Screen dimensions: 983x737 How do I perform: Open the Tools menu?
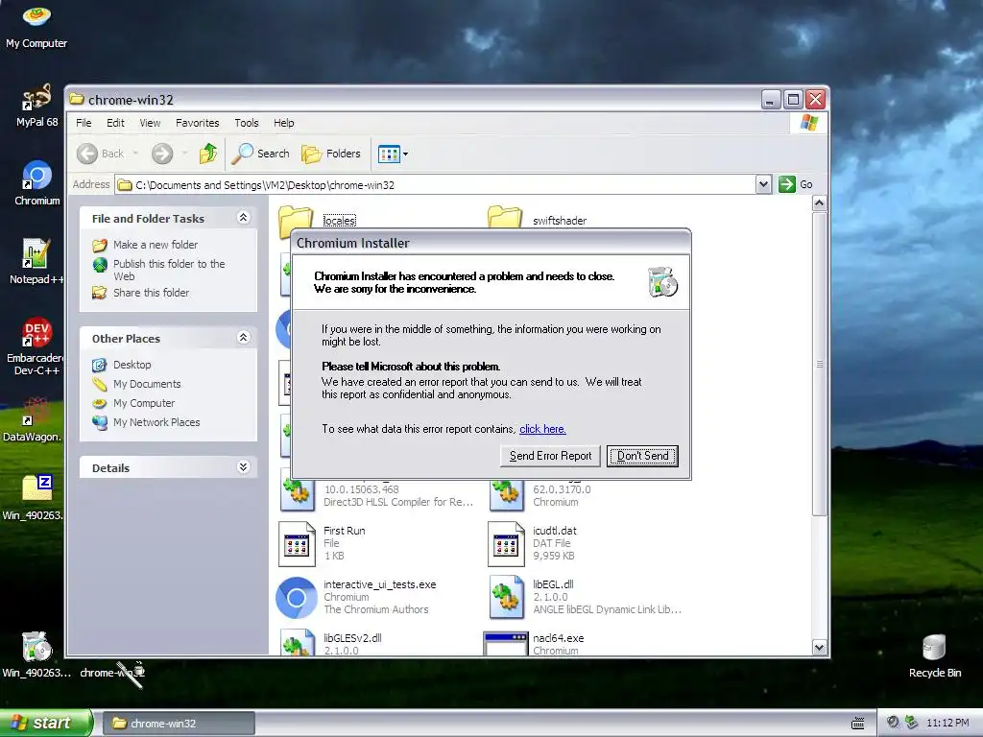pos(247,123)
